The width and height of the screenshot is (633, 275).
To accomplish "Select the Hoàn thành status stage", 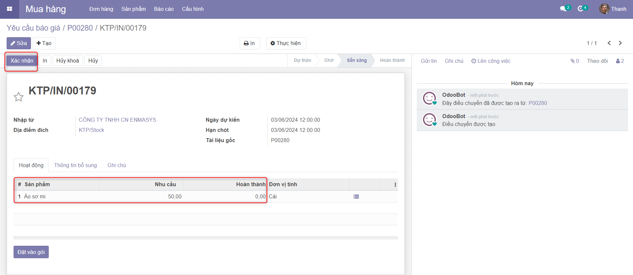I will click(x=392, y=60).
